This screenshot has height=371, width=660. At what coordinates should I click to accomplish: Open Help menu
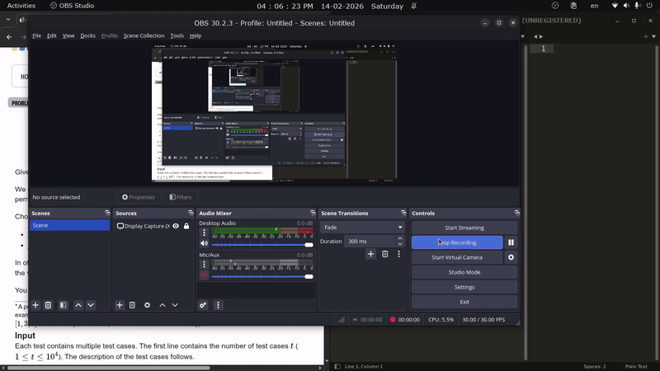196,35
